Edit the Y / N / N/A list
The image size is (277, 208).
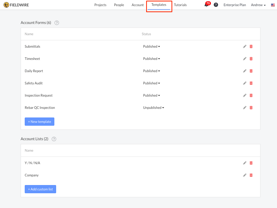[x=245, y=163]
